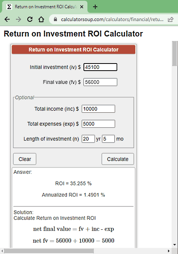This screenshot has width=178, height=254.
Task: Click the browser forward arrow
Action: (19, 19)
